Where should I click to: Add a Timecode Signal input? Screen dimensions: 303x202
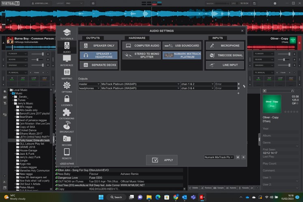tap(225, 55)
